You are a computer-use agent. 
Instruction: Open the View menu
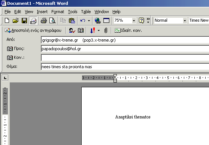coord(29,12)
